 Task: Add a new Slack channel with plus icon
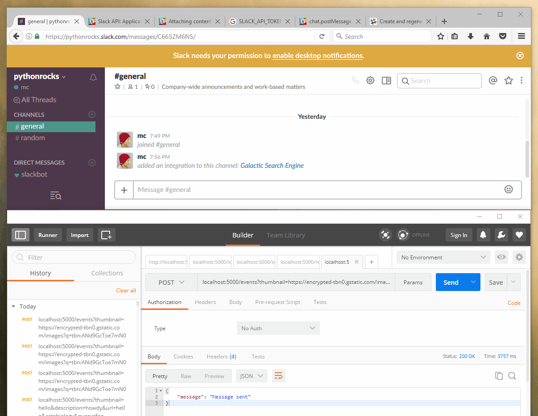click(92, 114)
